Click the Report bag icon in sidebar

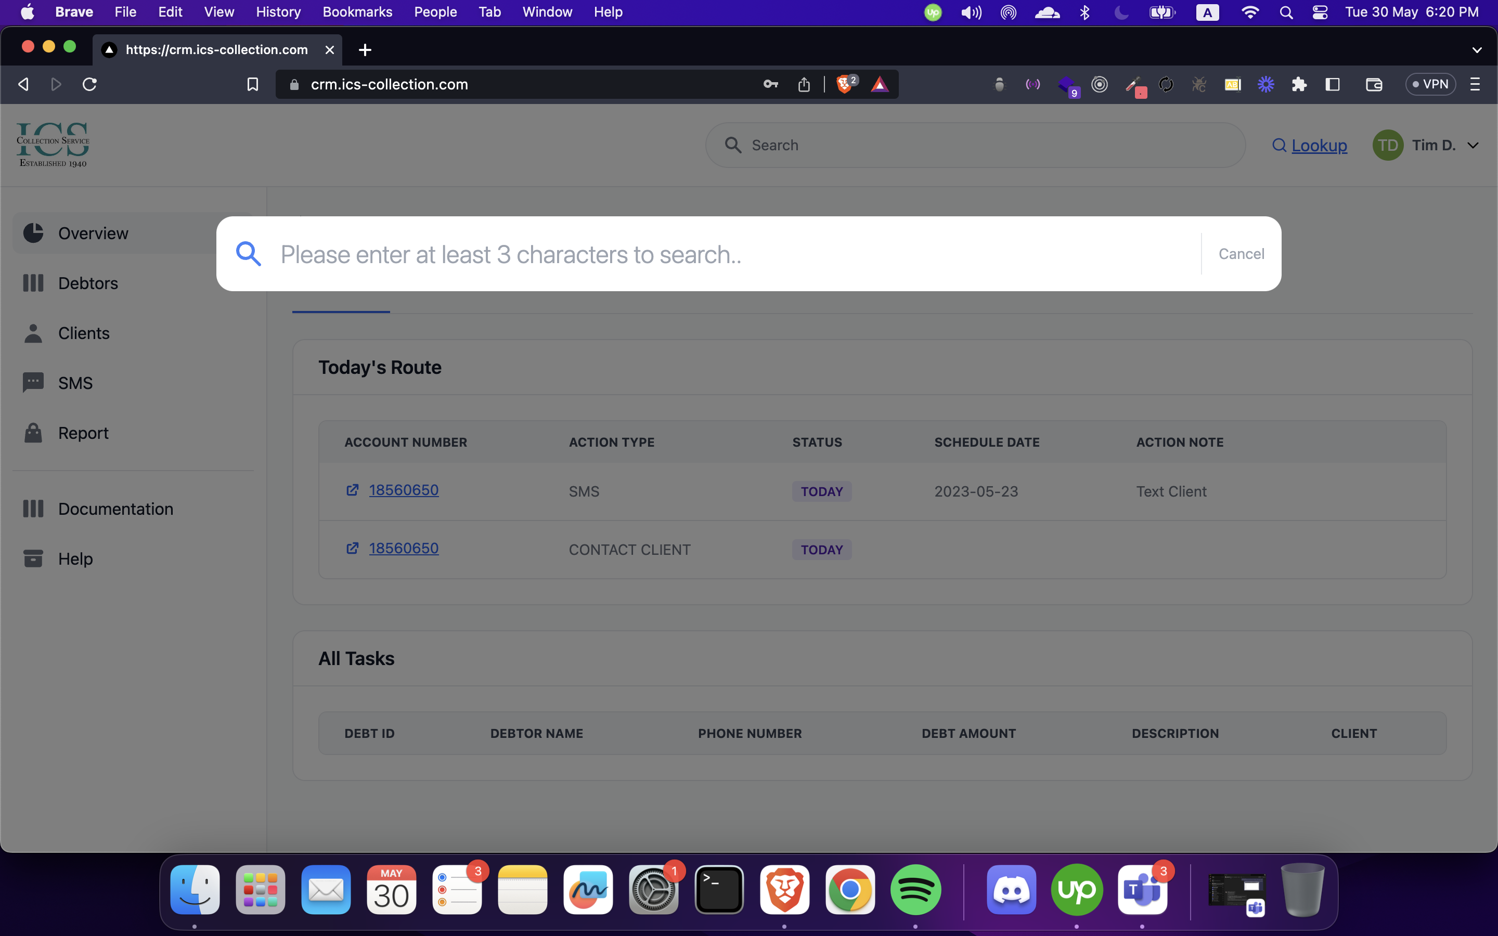(x=33, y=433)
